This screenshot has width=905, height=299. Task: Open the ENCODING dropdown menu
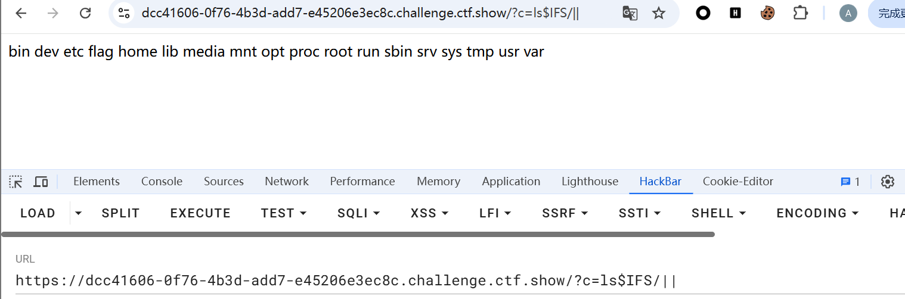coord(817,213)
